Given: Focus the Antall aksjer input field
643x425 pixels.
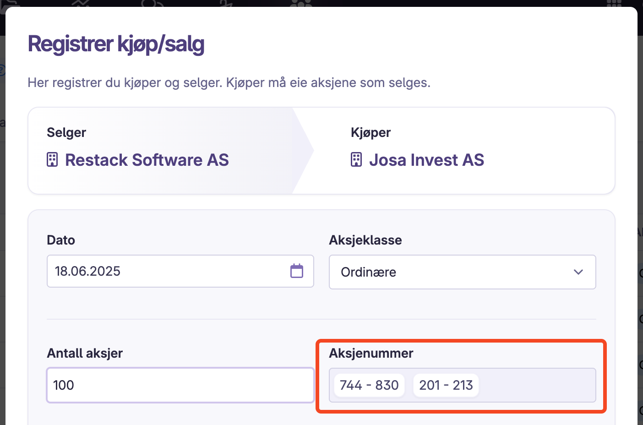Looking at the screenshot, I should click(180, 385).
